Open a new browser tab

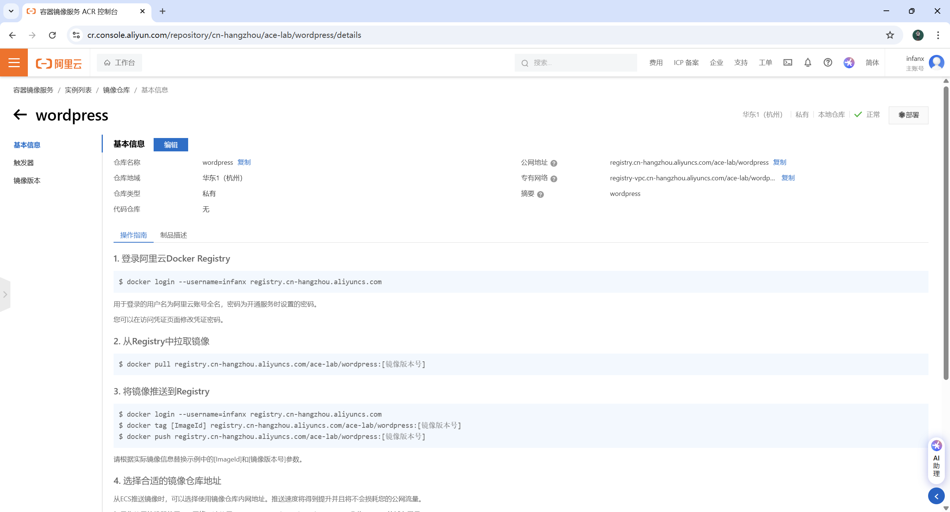[163, 12]
